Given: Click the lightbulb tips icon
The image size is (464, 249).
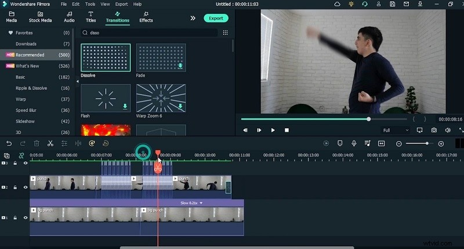Looking at the screenshot, I should pos(351,4).
